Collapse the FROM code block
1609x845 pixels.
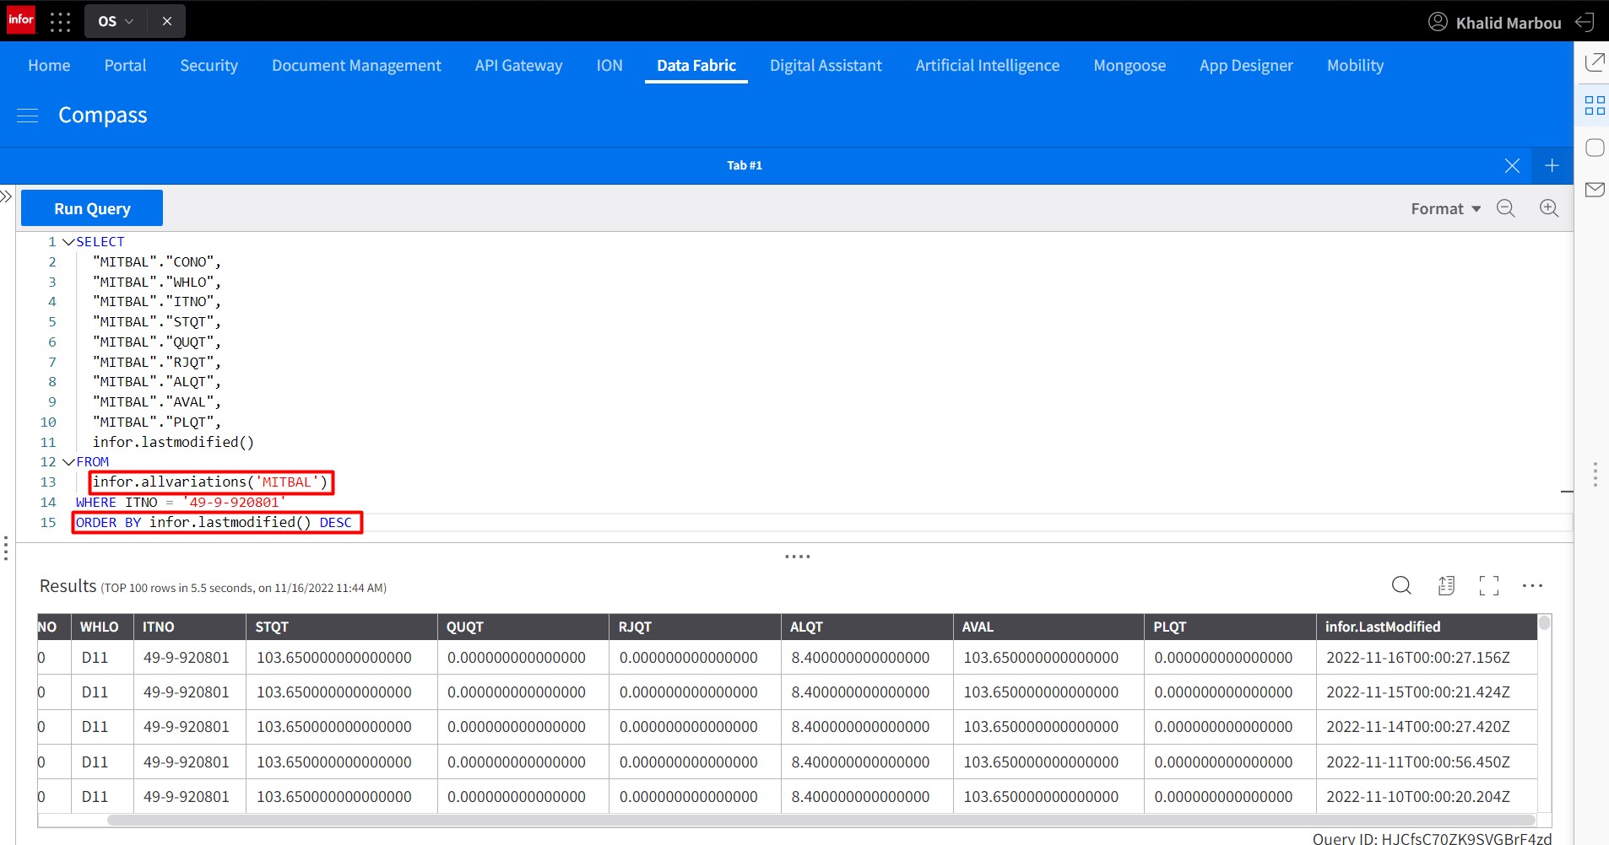point(68,462)
